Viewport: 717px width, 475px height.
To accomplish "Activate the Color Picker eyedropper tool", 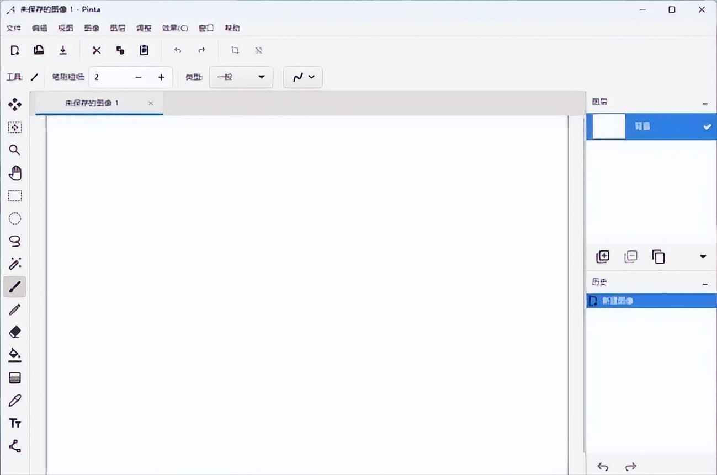I will click(x=15, y=401).
